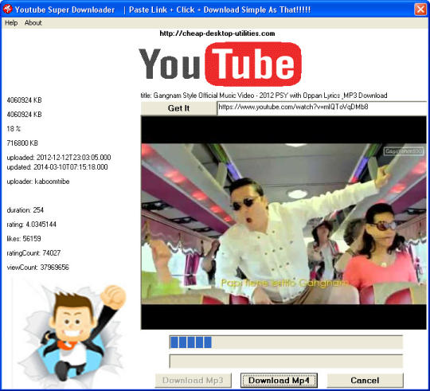Click the YouTube logo image
430x391 pixels.
[x=221, y=65]
